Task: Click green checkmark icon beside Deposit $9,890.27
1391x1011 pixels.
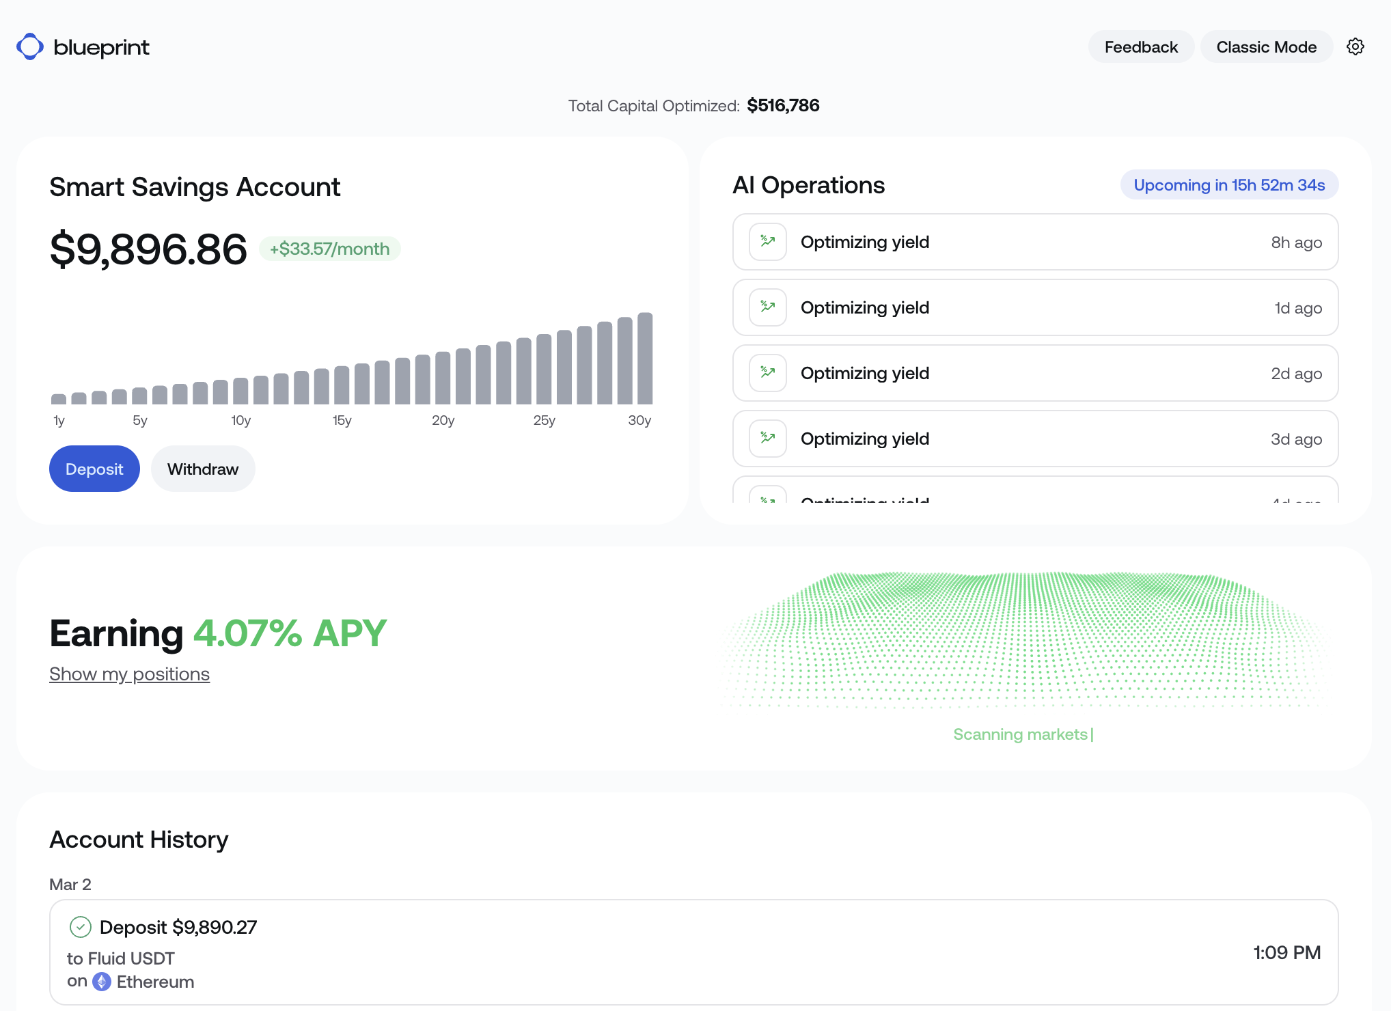Action: [x=81, y=927]
